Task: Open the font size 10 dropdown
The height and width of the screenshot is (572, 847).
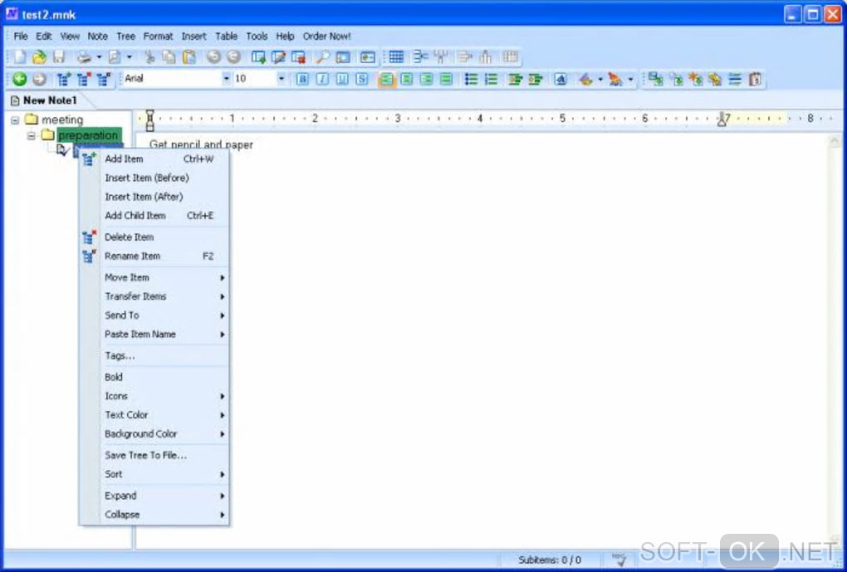Action: 281,79
